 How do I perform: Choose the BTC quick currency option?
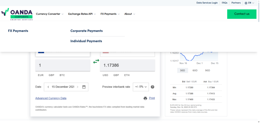coord(62,75)
